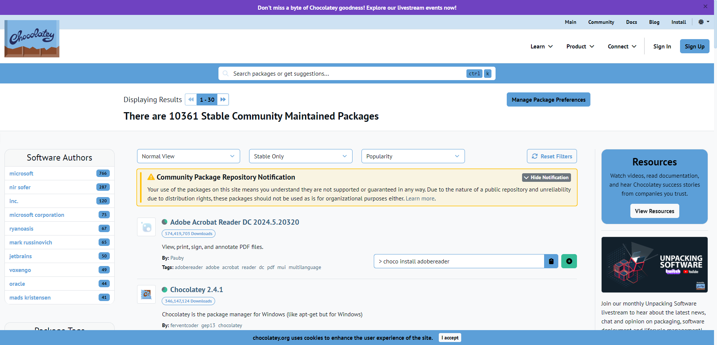Hide the Community Package Repository notification

(x=546, y=177)
